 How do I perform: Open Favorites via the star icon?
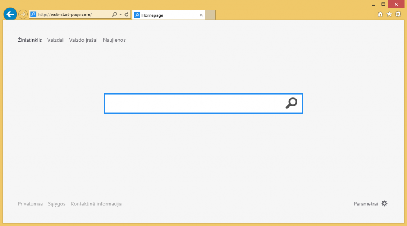389,14
